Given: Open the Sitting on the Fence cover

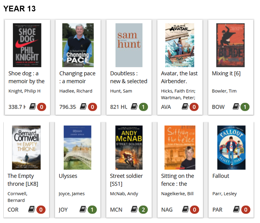Looking at the screenshot, I should tap(180, 148).
